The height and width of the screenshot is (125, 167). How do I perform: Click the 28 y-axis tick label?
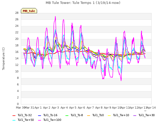pos(17,13)
